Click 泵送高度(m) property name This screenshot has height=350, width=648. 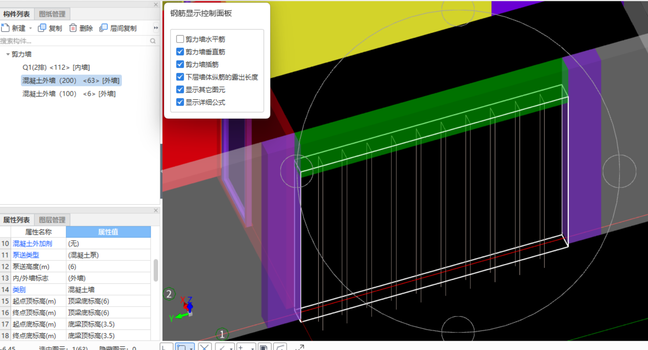point(31,267)
